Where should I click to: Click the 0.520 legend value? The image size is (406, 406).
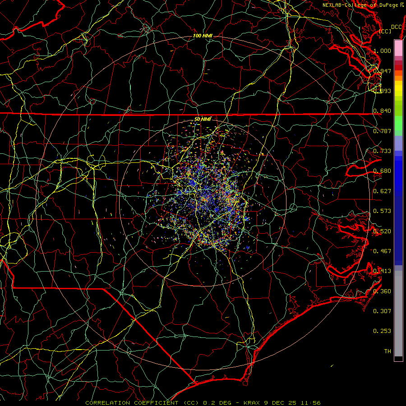382,231
